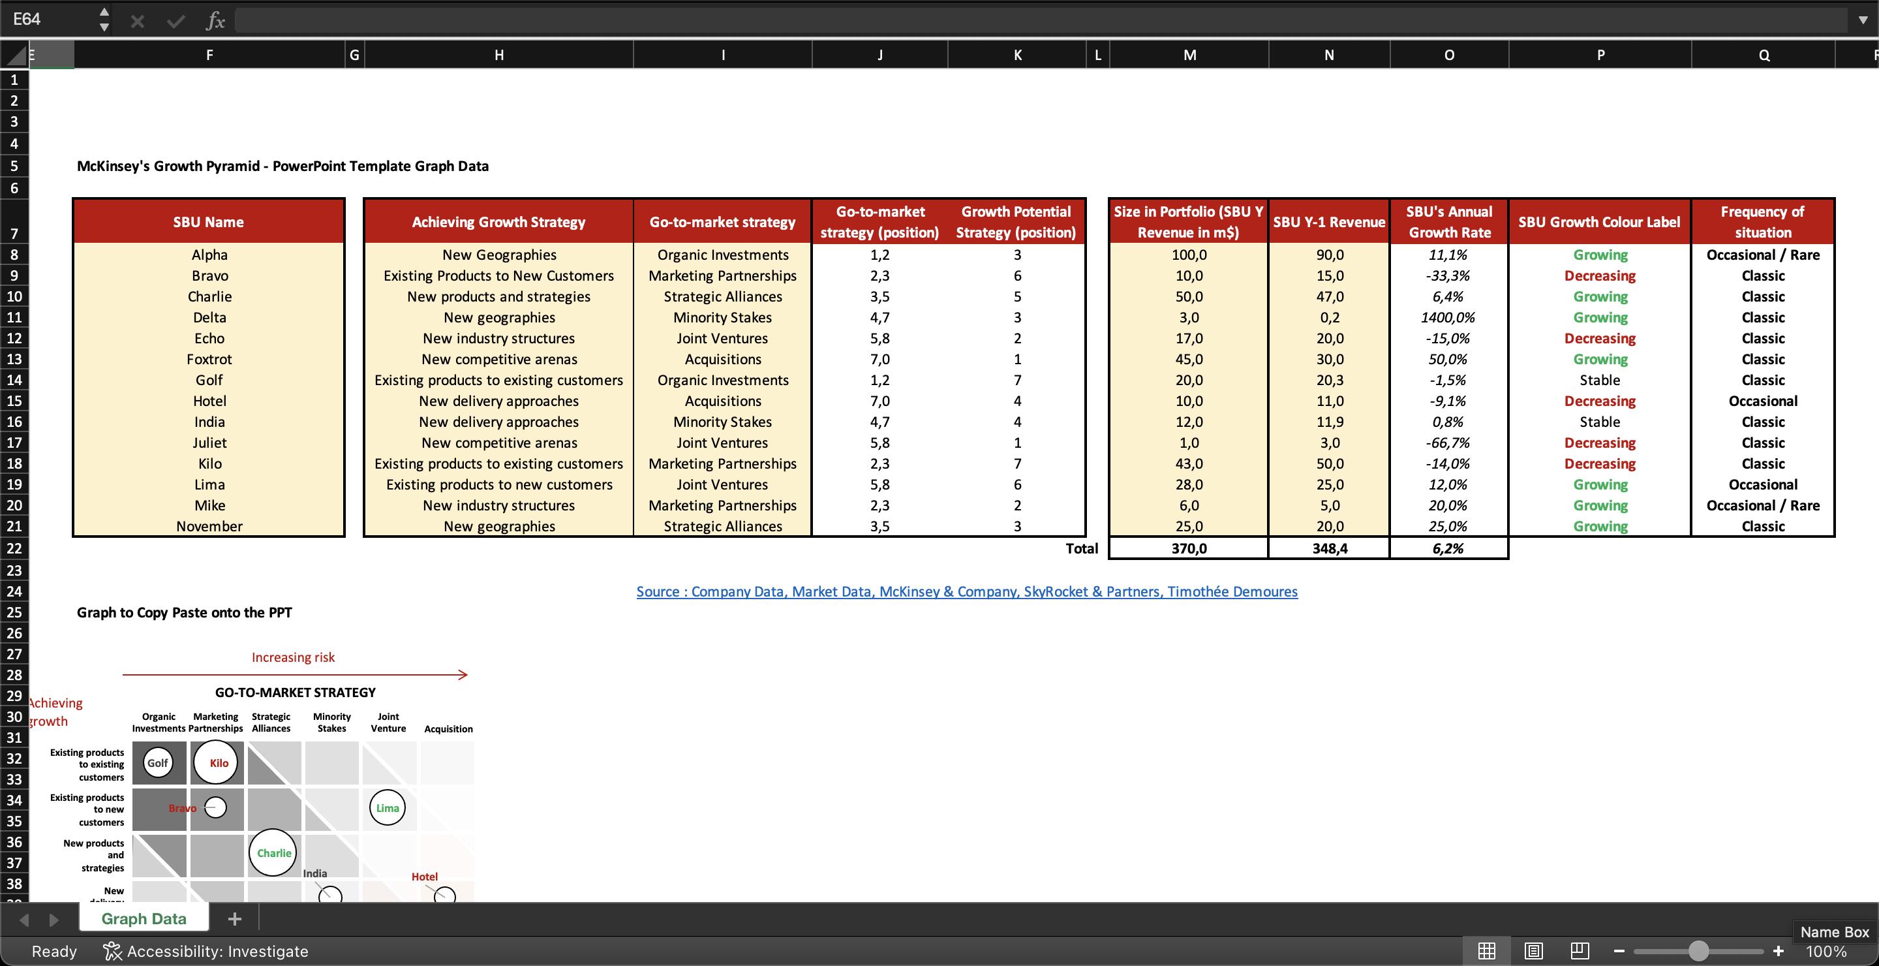Click the zoom in plus button
Screen dimensions: 1879x966
click(x=1778, y=951)
